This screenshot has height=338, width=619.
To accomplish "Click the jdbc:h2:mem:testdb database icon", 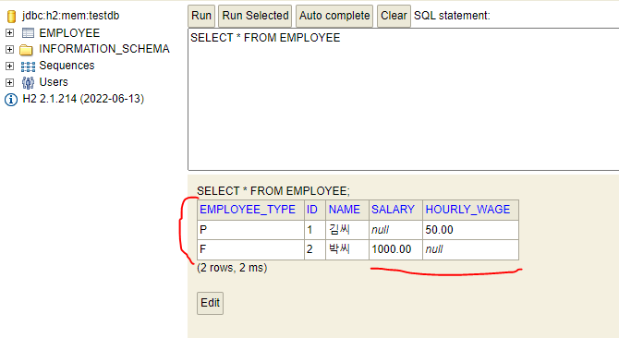I will pyautogui.click(x=11, y=17).
